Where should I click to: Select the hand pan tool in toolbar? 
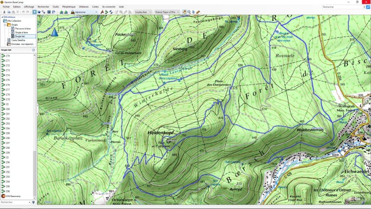point(184,12)
